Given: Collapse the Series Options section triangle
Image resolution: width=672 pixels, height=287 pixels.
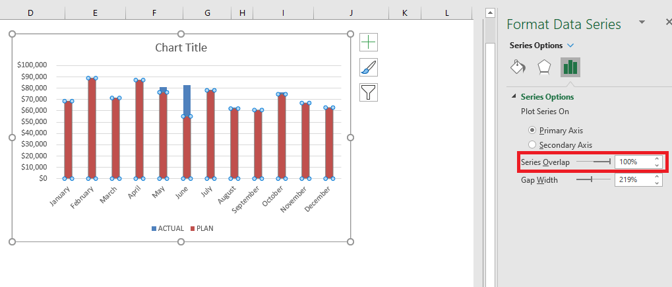Looking at the screenshot, I should click(x=514, y=96).
